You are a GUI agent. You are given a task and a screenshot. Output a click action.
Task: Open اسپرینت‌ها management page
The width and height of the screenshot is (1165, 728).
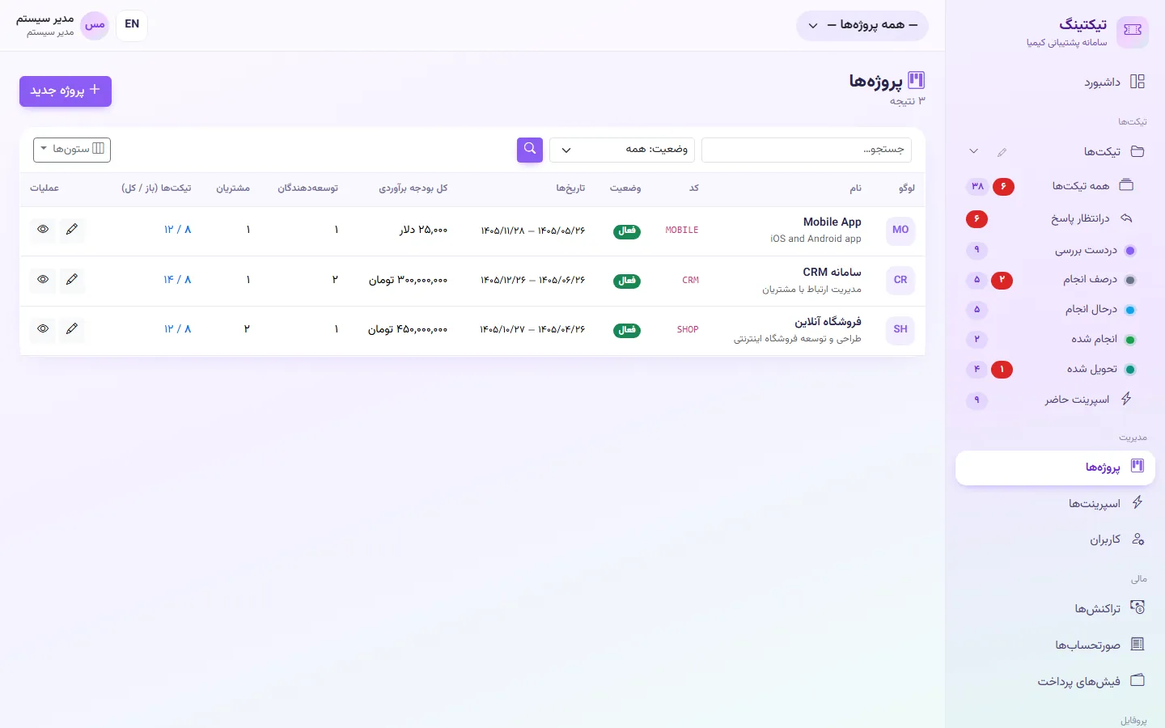point(1055,503)
